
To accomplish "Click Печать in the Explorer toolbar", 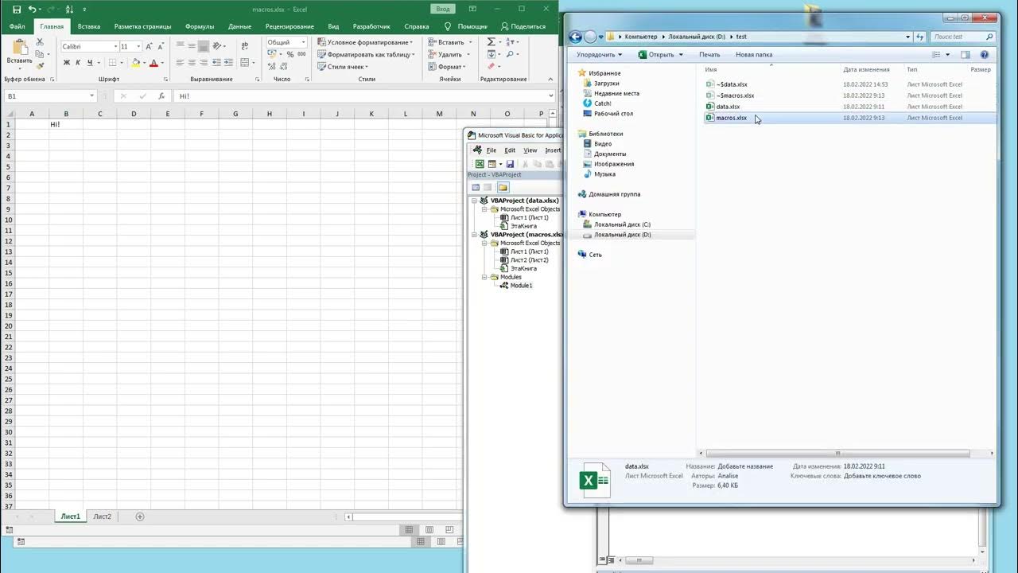I will 709,55.
